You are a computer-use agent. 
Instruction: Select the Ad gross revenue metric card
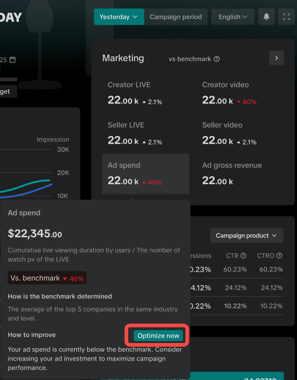[240, 174]
